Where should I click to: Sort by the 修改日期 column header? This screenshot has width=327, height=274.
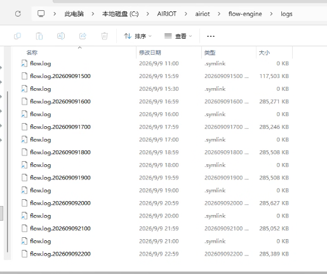[x=150, y=53]
